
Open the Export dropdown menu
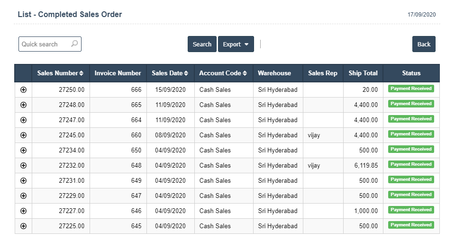click(236, 44)
